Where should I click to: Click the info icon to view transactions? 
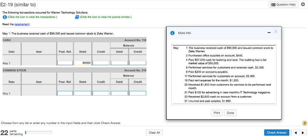coord(4,17)
